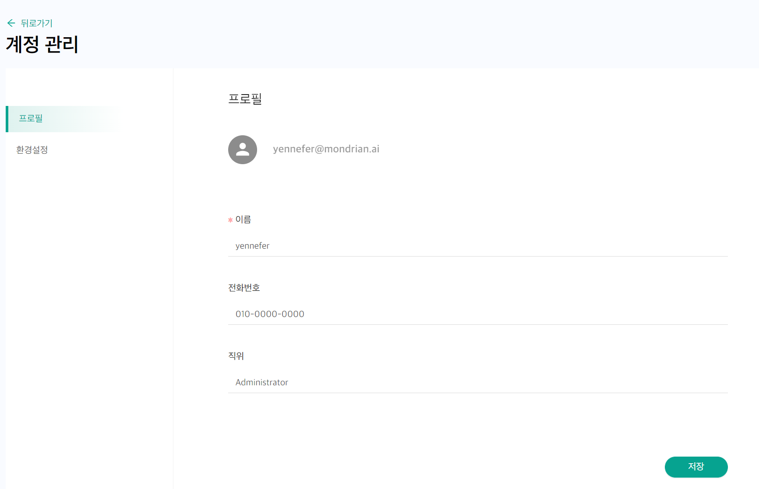
Task: Focus the 이름 field containing yennefer
Action: click(x=477, y=246)
